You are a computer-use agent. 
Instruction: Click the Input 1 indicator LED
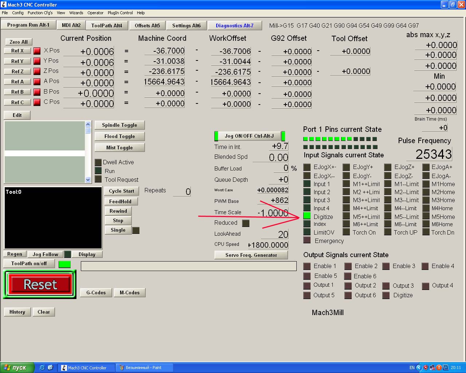point(307,184)
